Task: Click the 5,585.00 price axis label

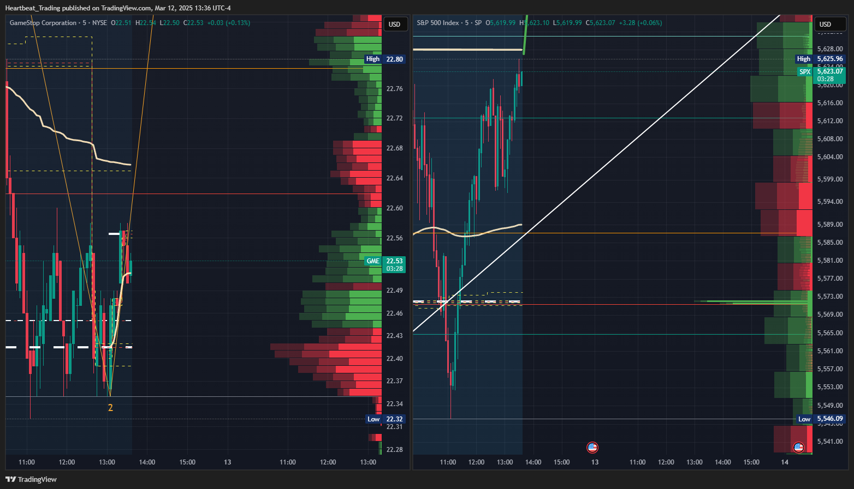Action: click(830, 243)
